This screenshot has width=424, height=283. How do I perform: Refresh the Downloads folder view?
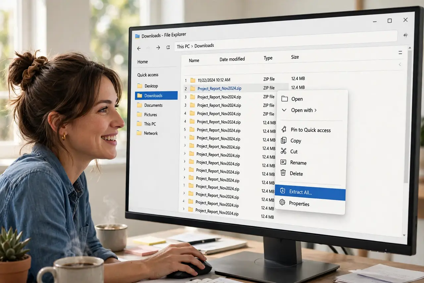tap(168, 47)
